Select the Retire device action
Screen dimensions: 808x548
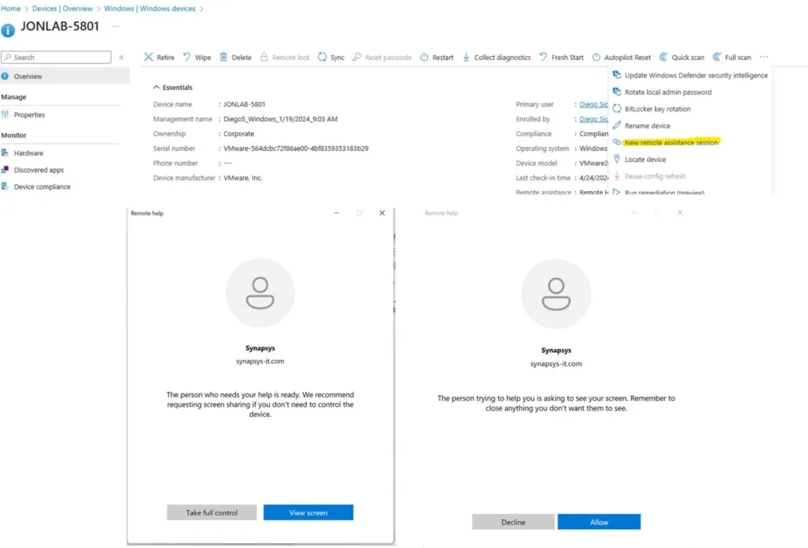click(x=158, y=57)
